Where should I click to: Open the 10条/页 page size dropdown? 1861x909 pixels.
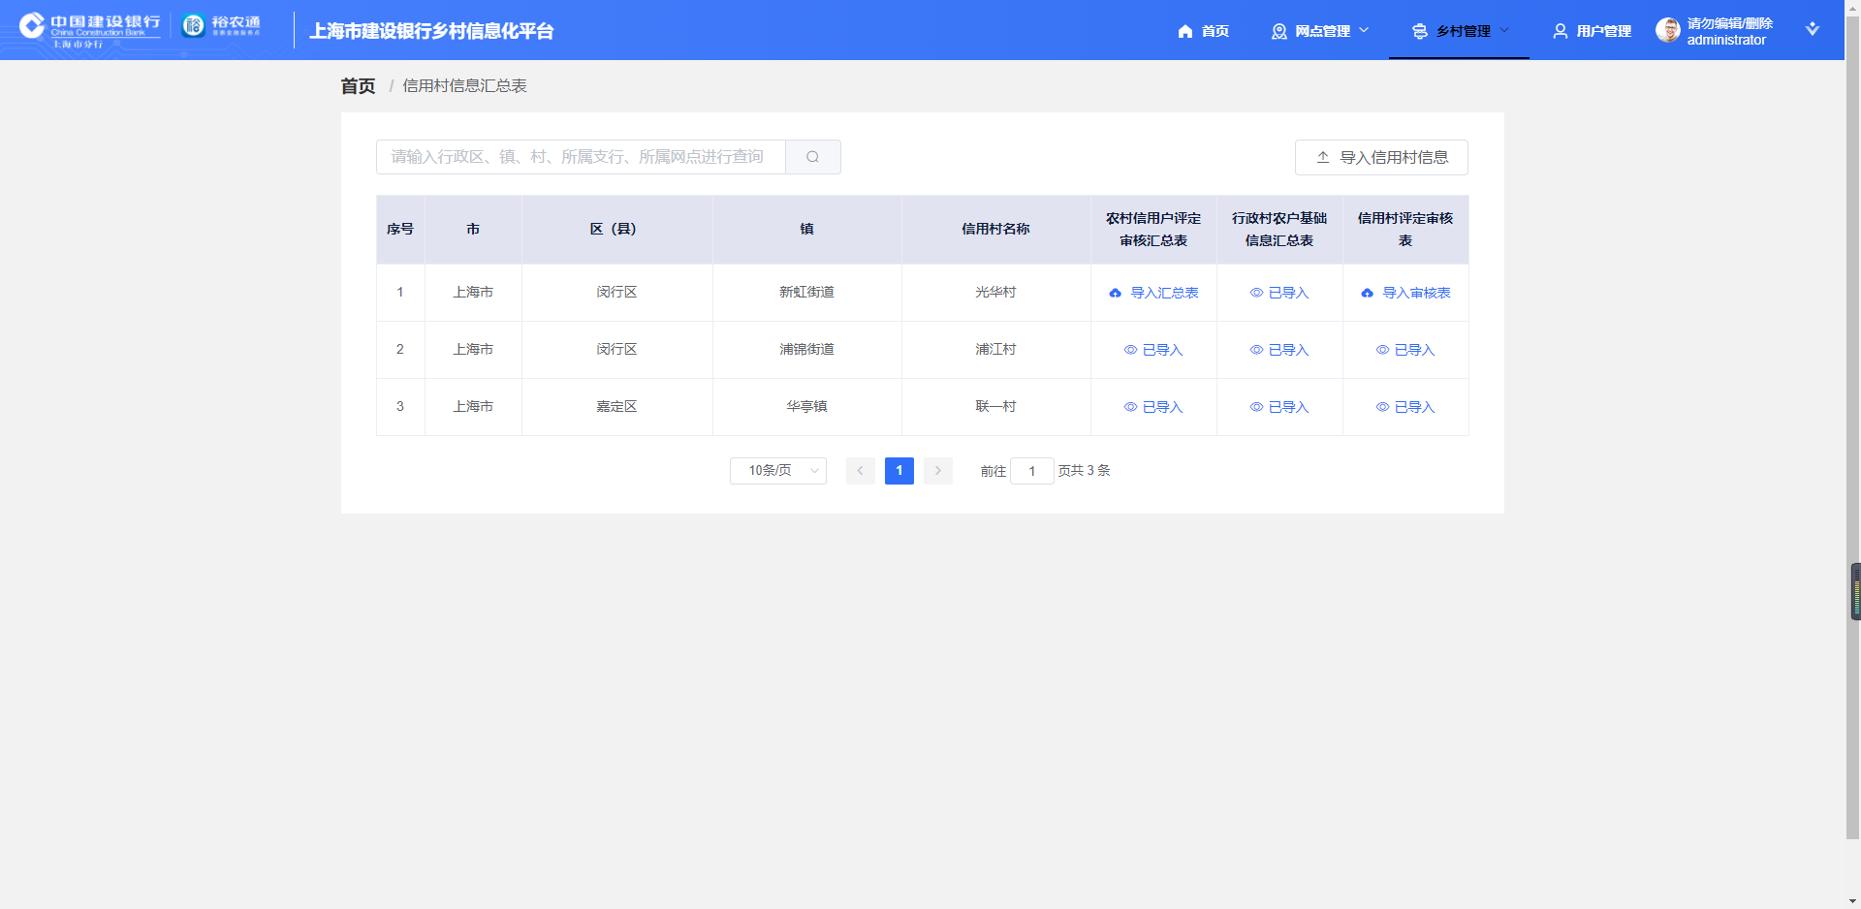[777, 471]
